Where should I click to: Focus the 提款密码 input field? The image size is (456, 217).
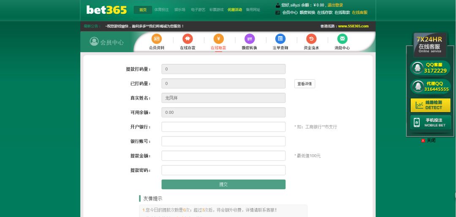223,170
